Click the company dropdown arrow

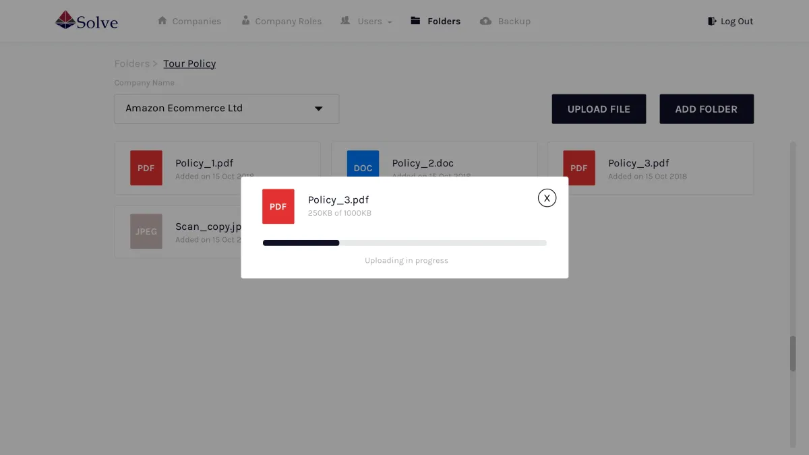319,109
